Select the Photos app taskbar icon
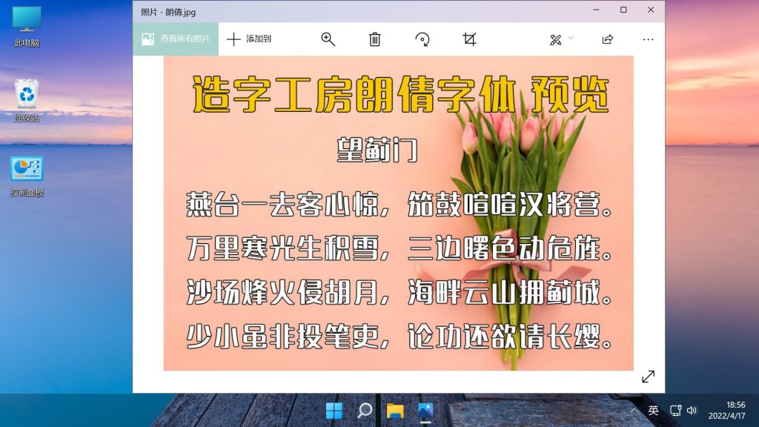Viewport: 759px width, 427px height. pyautogui.click(x=425, y=411)
